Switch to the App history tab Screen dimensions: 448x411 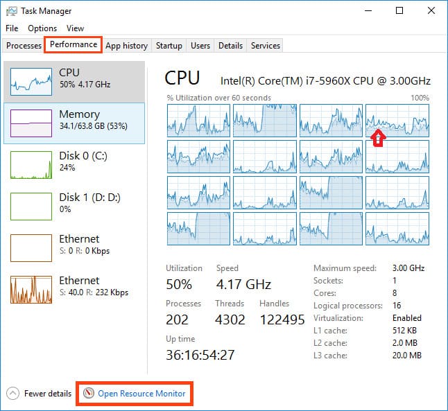[126, 46]
